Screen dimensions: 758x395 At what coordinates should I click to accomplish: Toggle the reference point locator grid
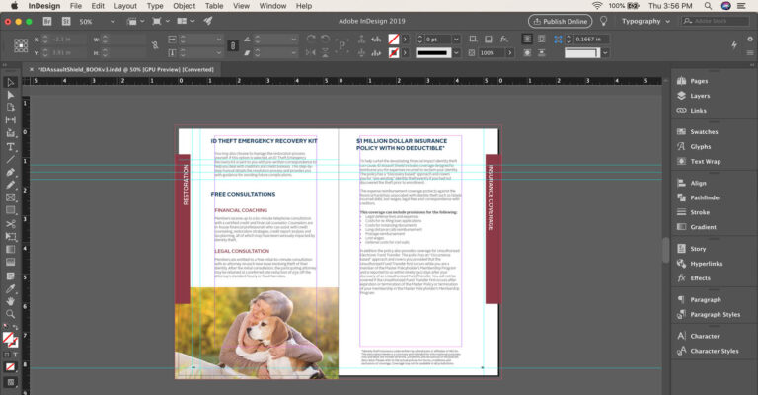click(x=21, y=46)
